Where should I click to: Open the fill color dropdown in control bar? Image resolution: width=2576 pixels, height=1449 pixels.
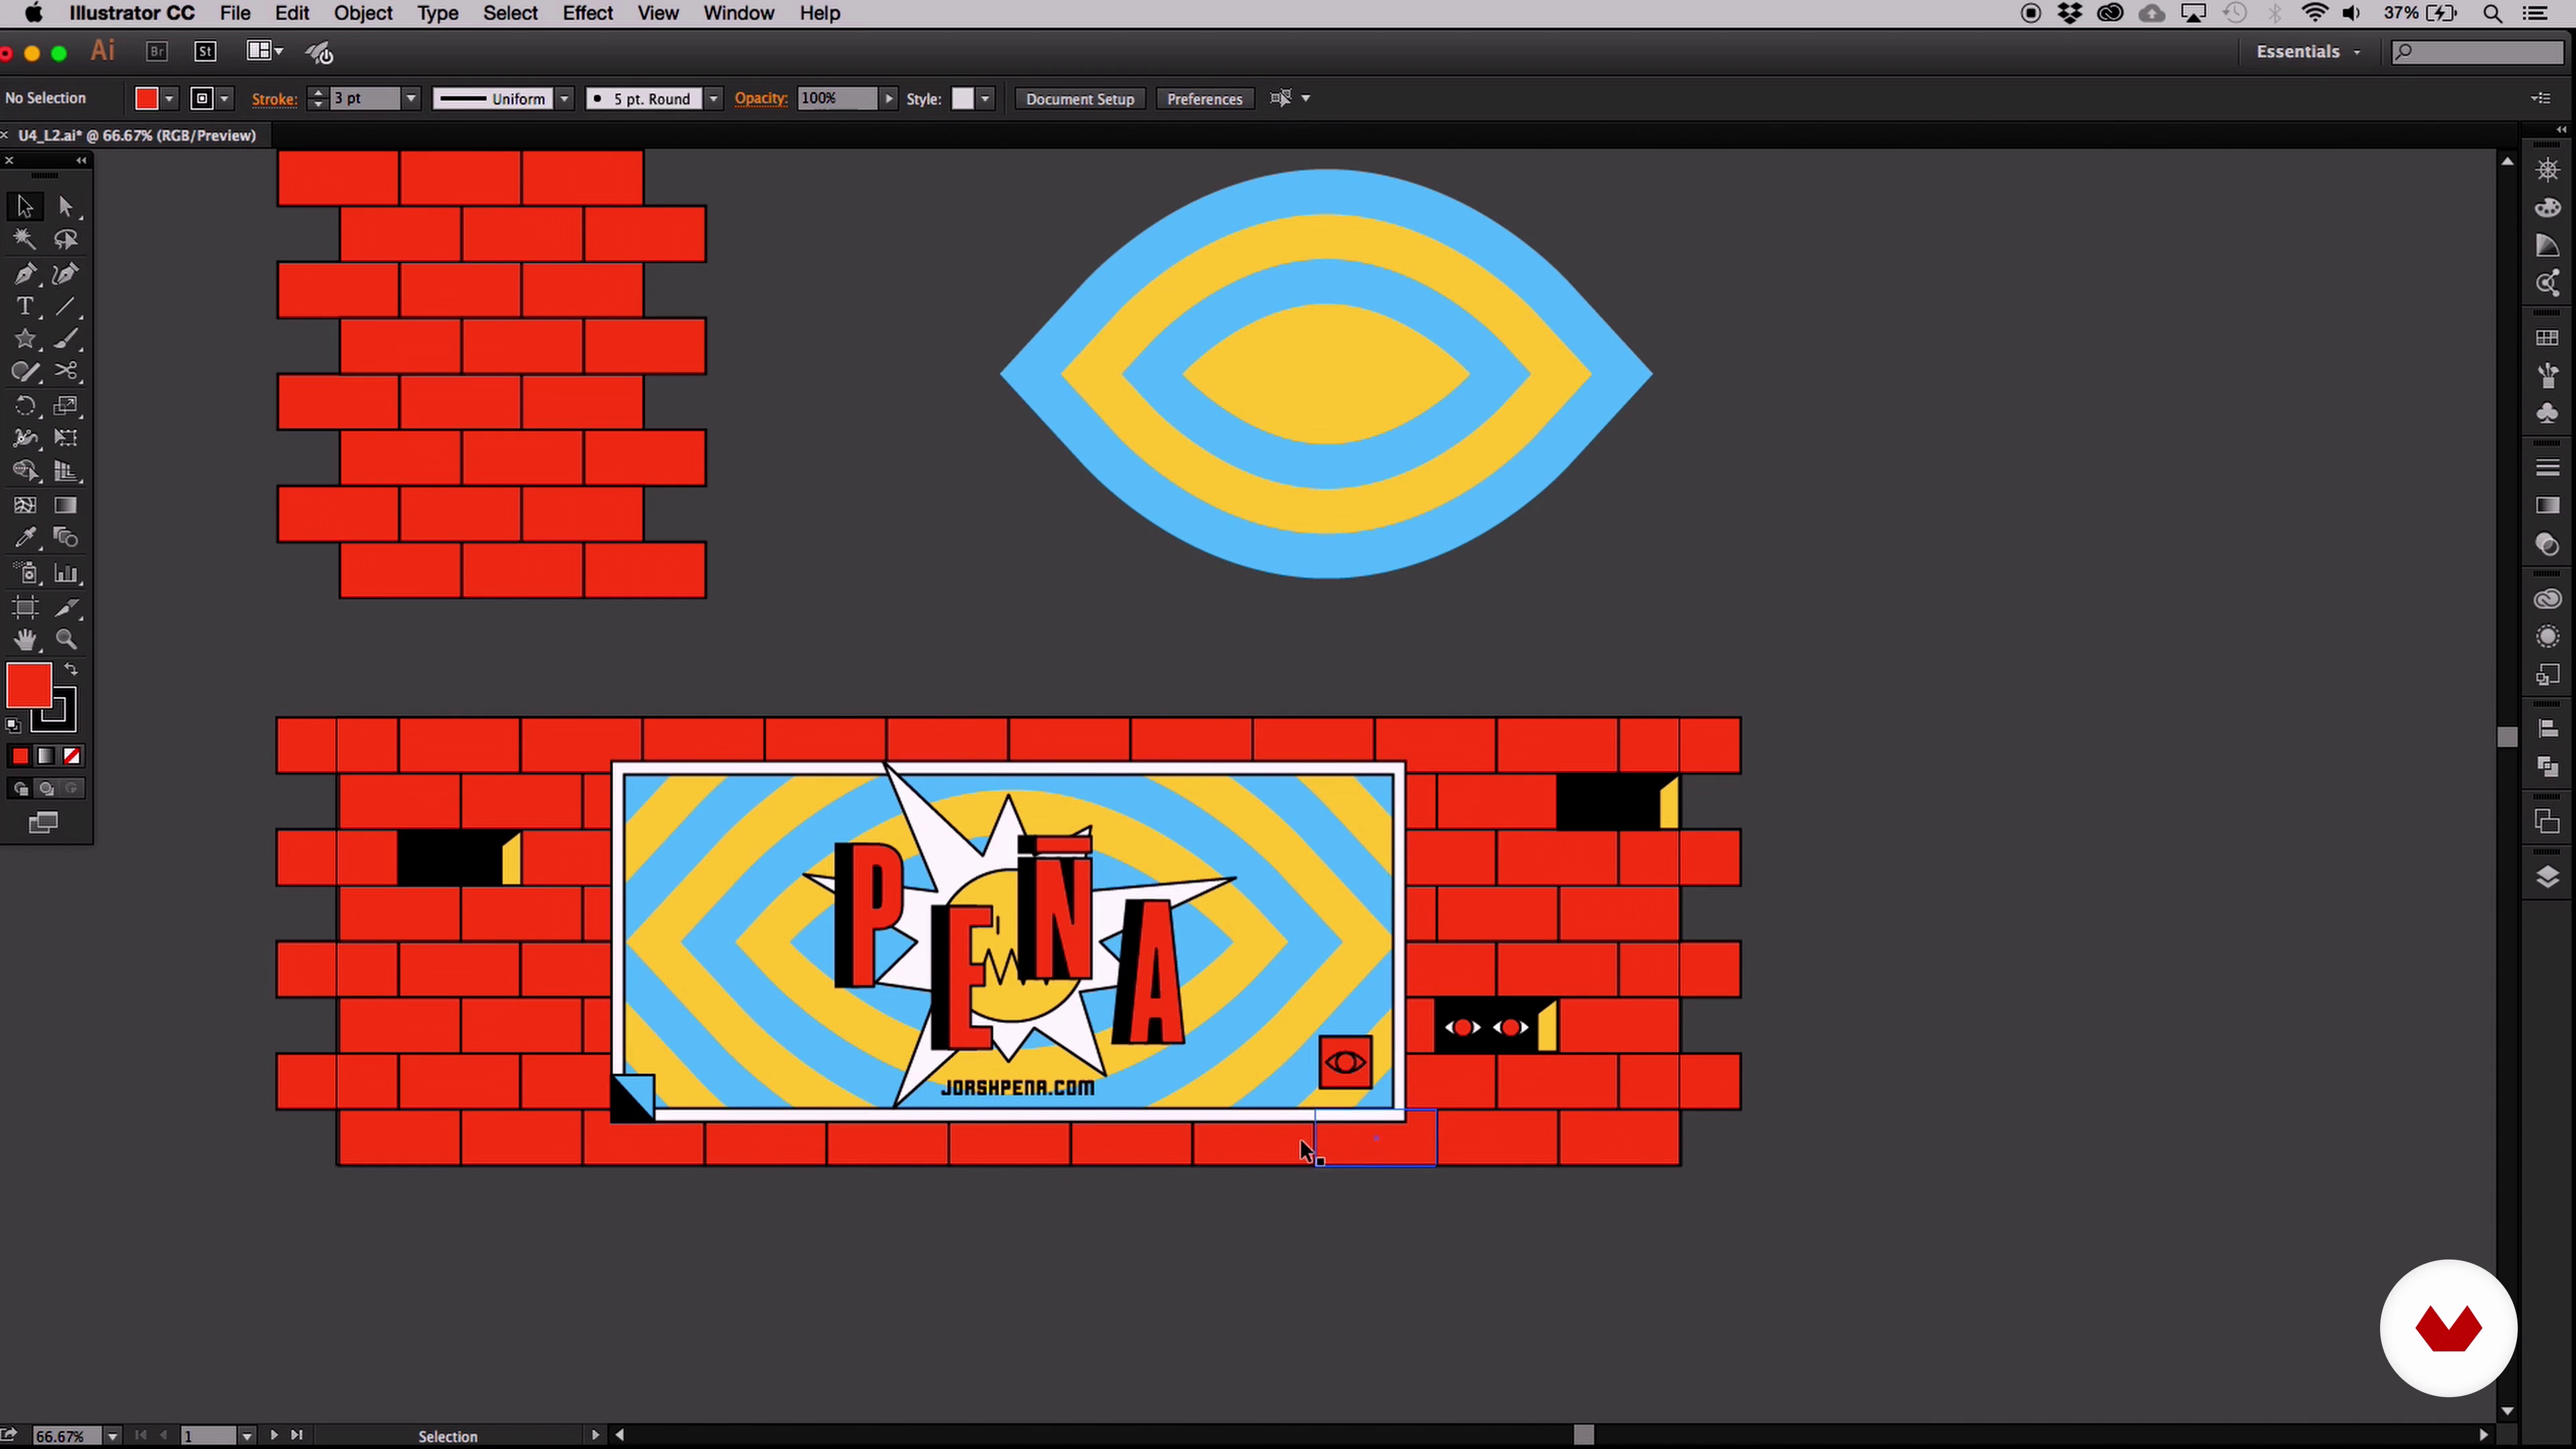tap(169, 98)
